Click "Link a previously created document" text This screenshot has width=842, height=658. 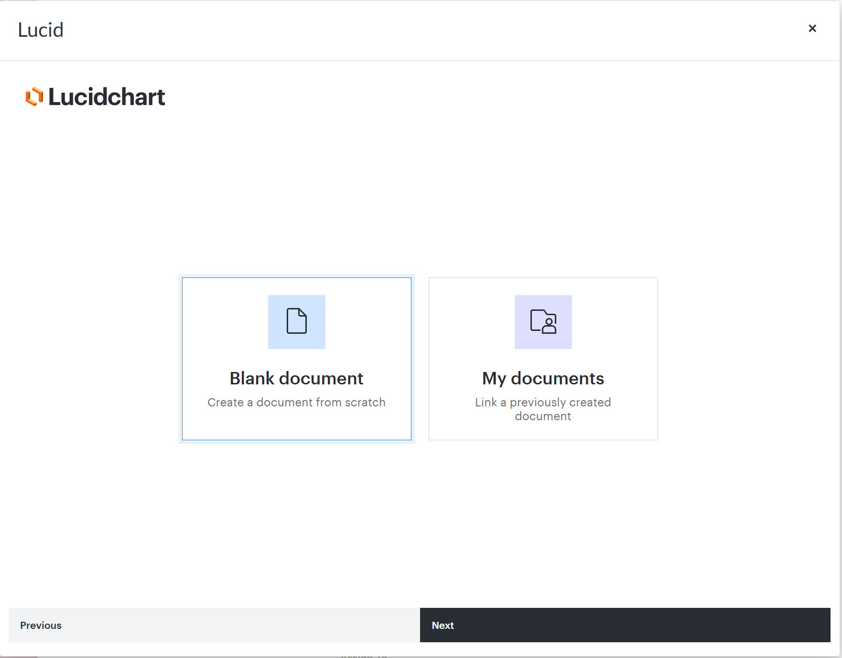(x=543, y=409)
